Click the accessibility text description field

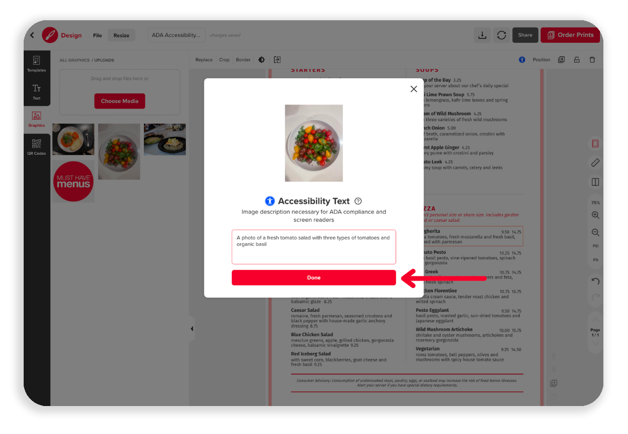tap(314, 247)
